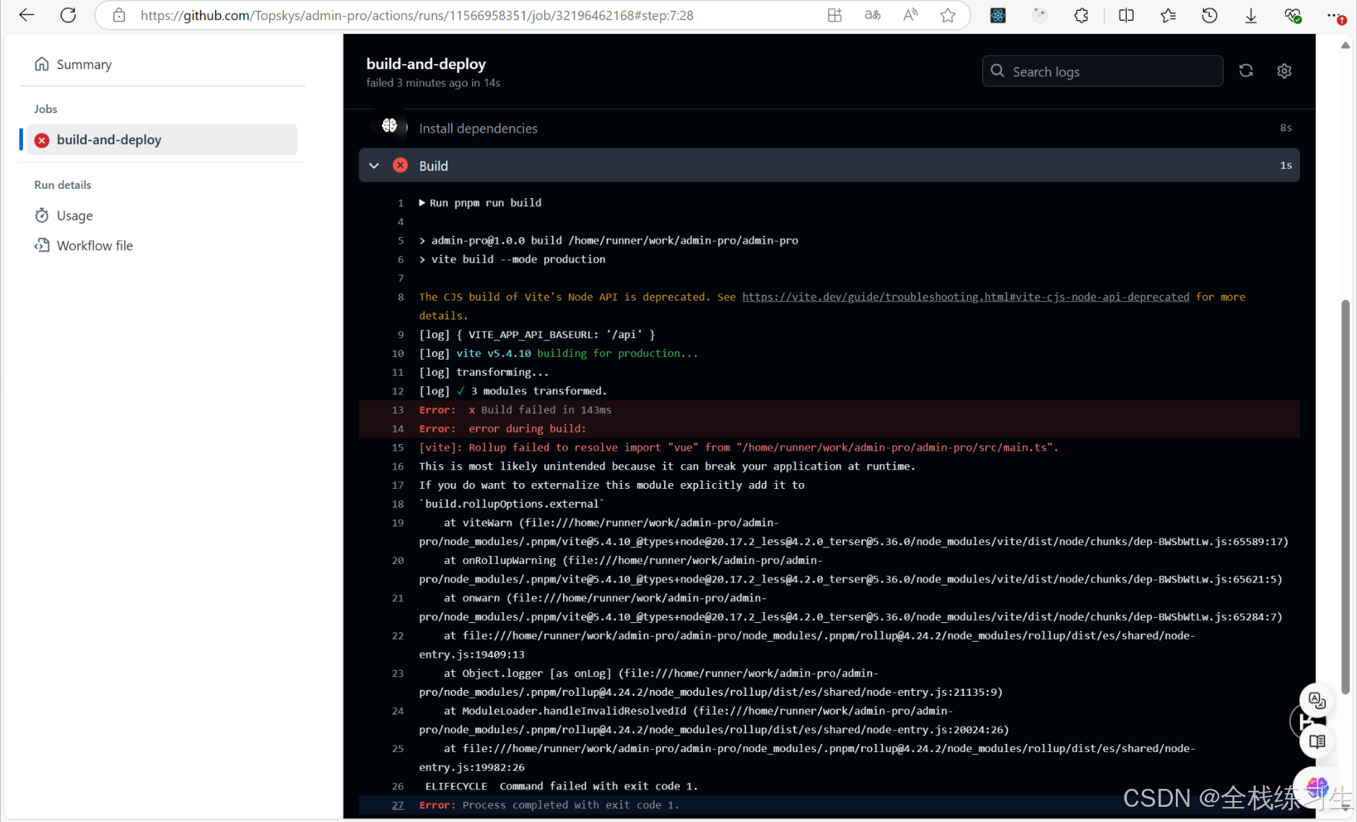This screenshot has height=822, width=1357.
Task: Toggle split screen browser icon
Action: 1126,15
